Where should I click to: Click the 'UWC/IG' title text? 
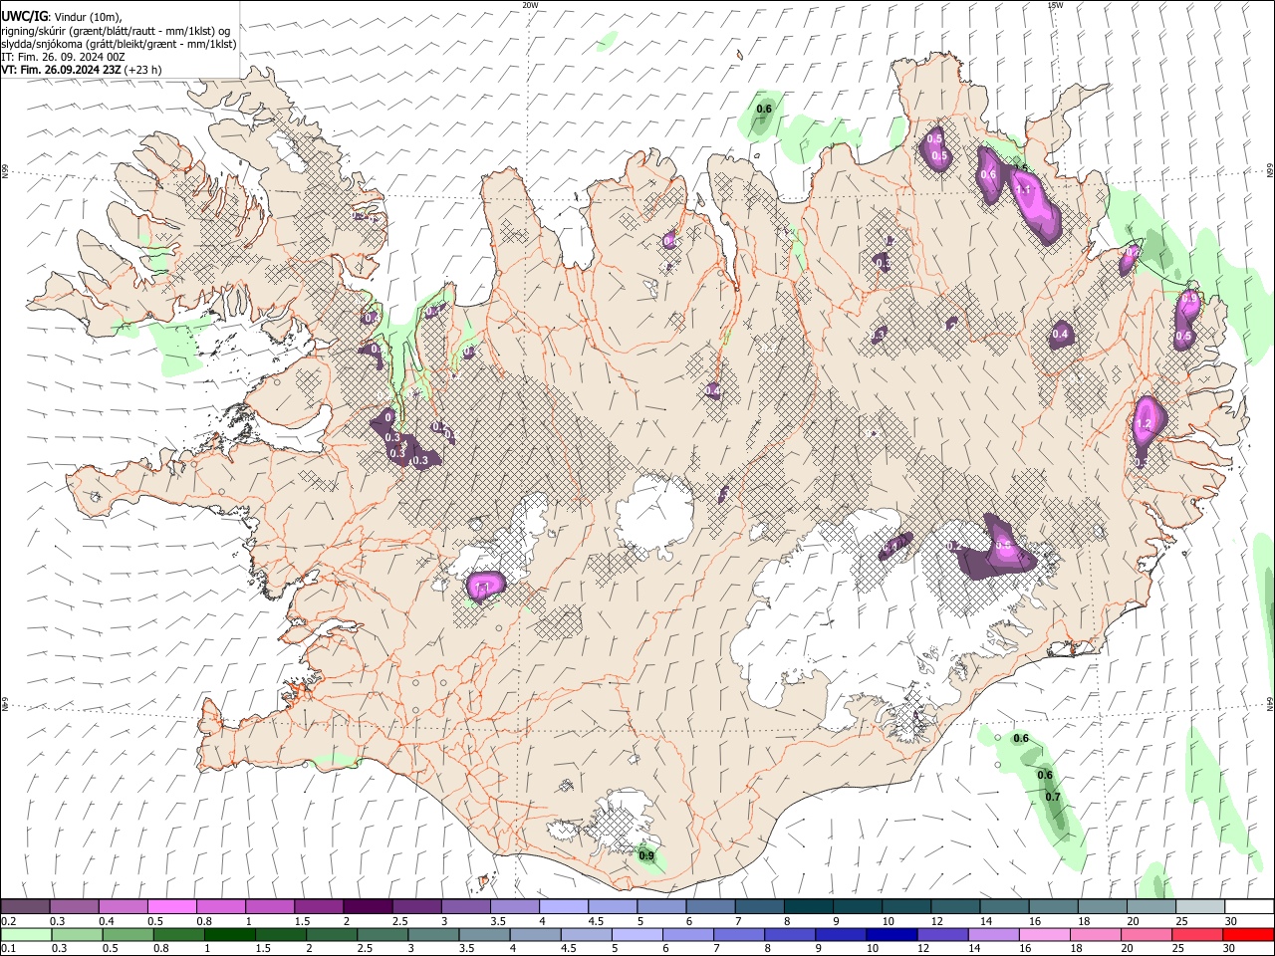pos(24,16)
